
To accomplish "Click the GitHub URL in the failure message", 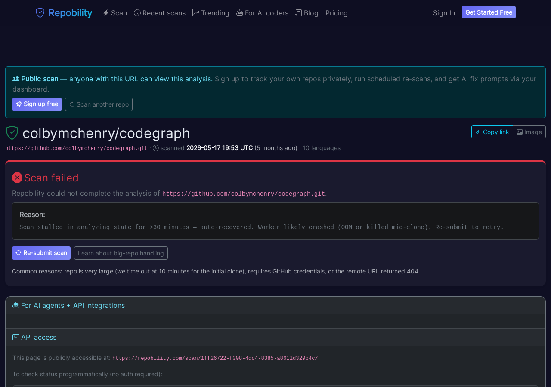I will pos(244,194).
